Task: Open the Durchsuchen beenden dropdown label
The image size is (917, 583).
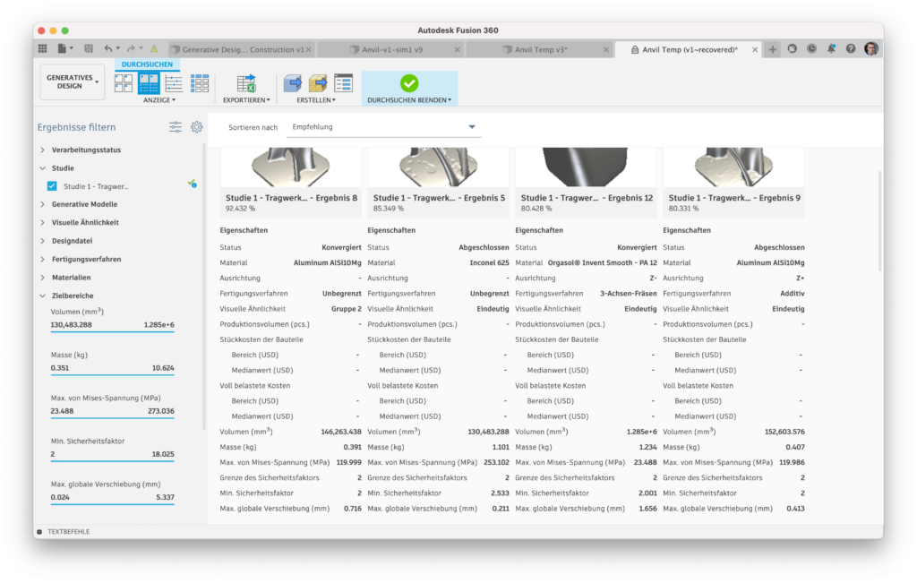Action: (409, 100)
